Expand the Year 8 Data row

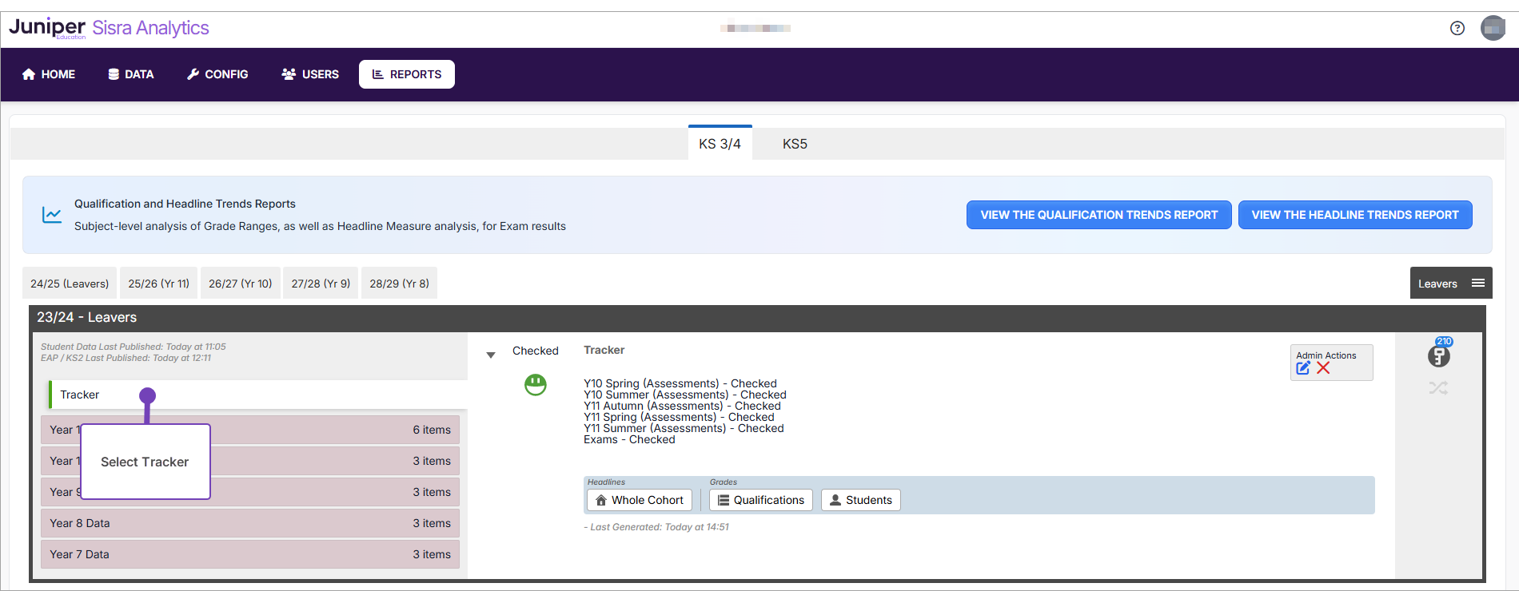[x=250, y=523]
